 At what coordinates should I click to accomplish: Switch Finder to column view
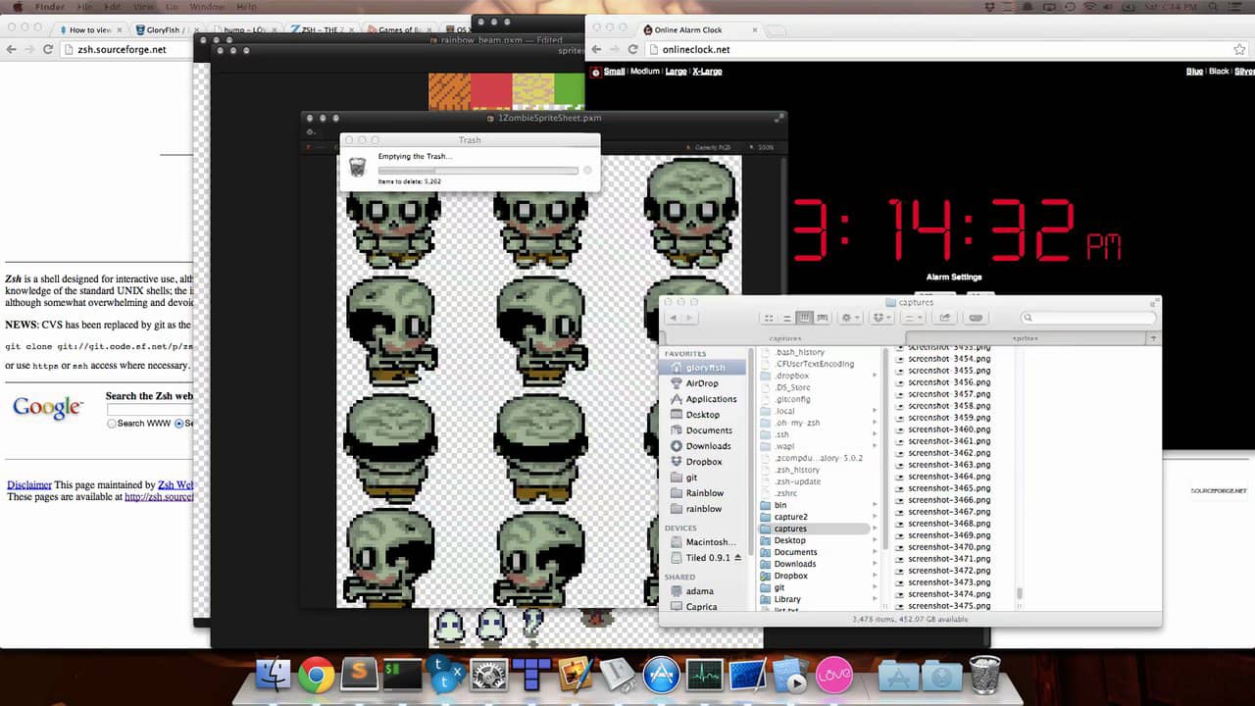[x=804, y=318]
